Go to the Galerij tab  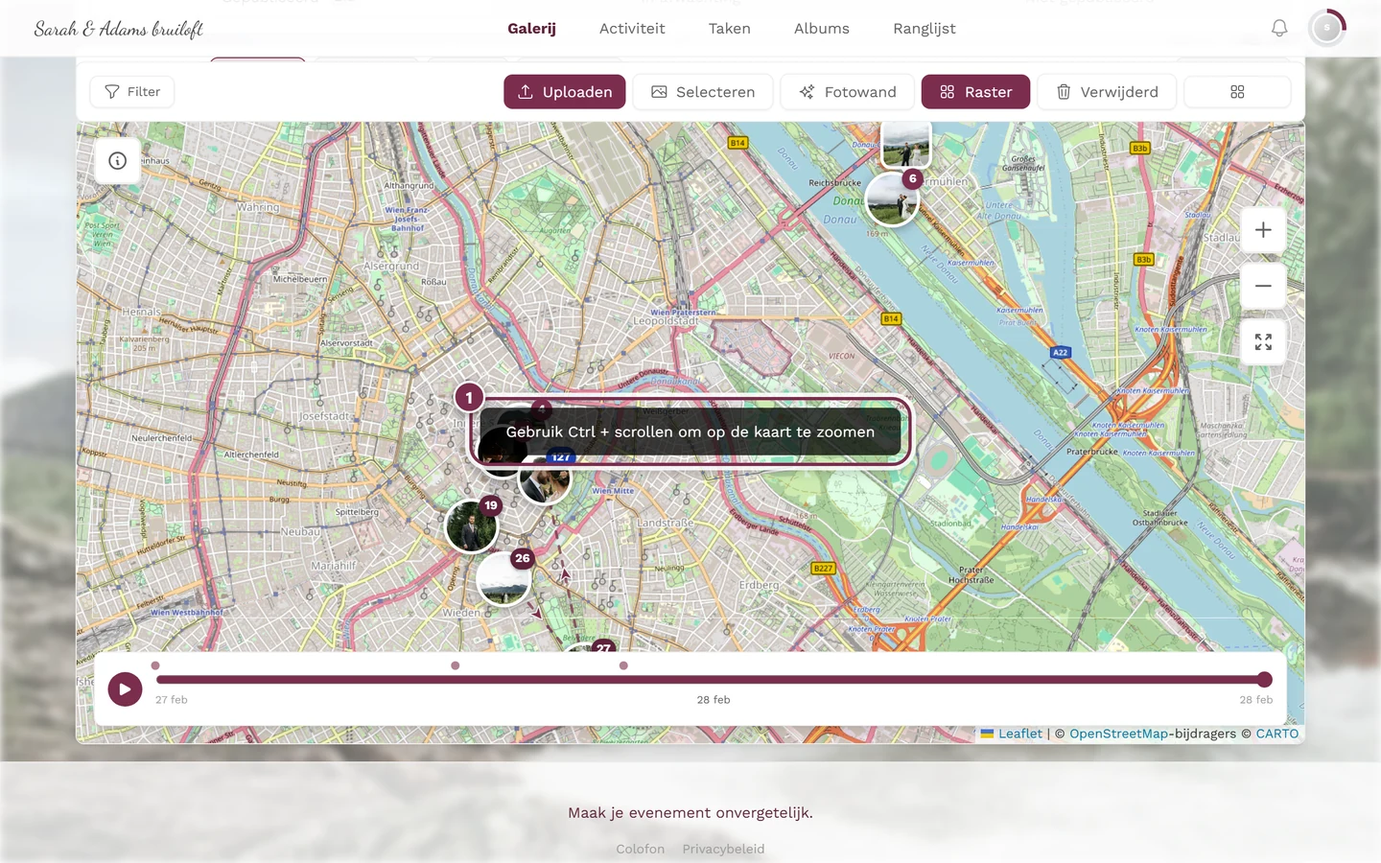coord(531,29)
